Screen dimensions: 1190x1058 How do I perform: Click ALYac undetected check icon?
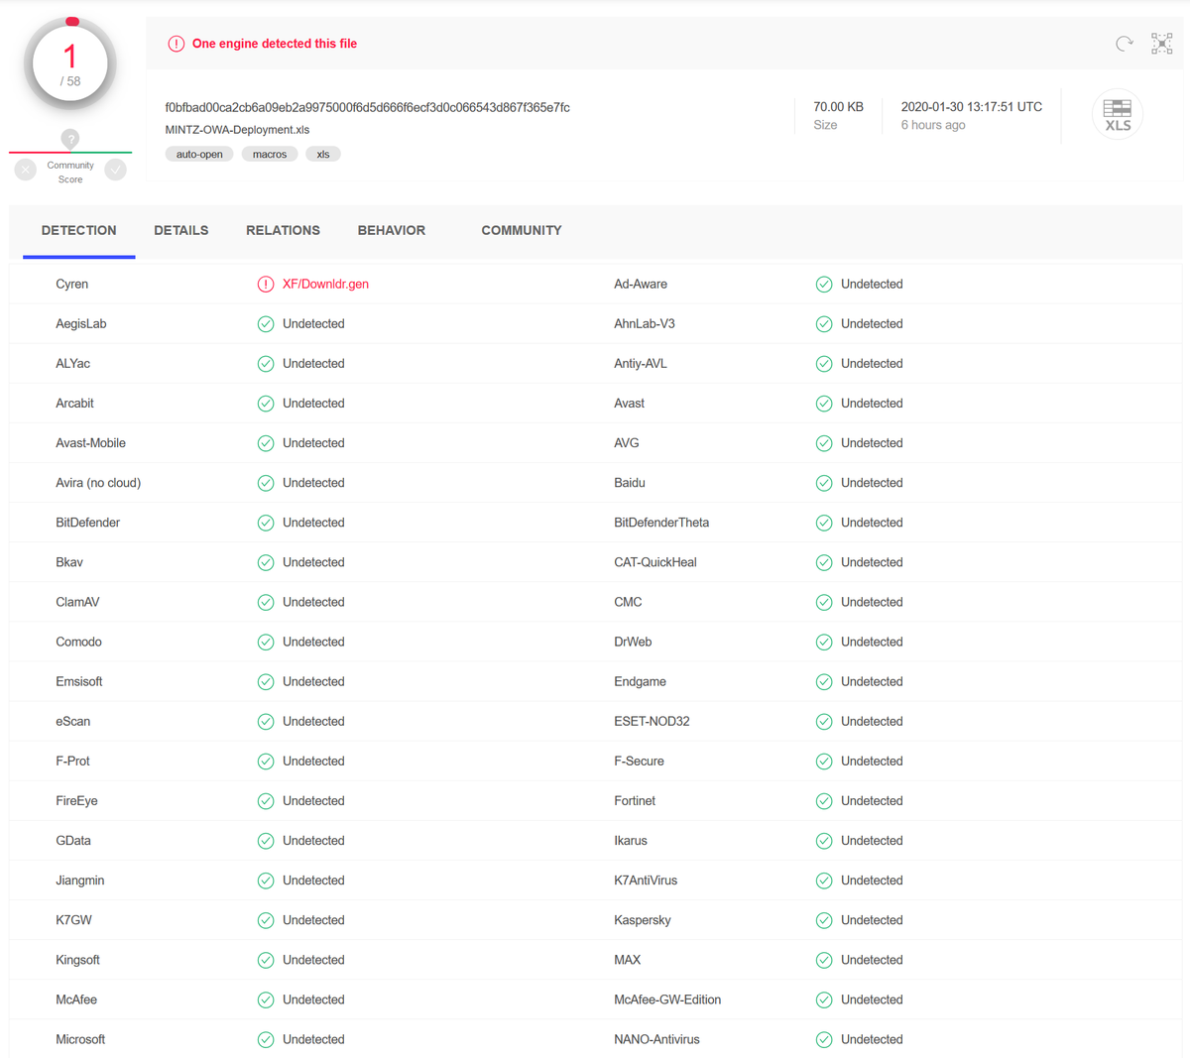pyautogui.click(x=266, y=364)
